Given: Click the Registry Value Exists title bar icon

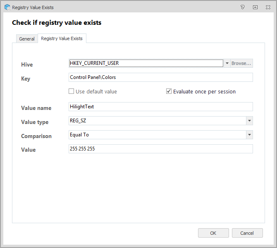Looking at the screenshot, I should (7, 7).
